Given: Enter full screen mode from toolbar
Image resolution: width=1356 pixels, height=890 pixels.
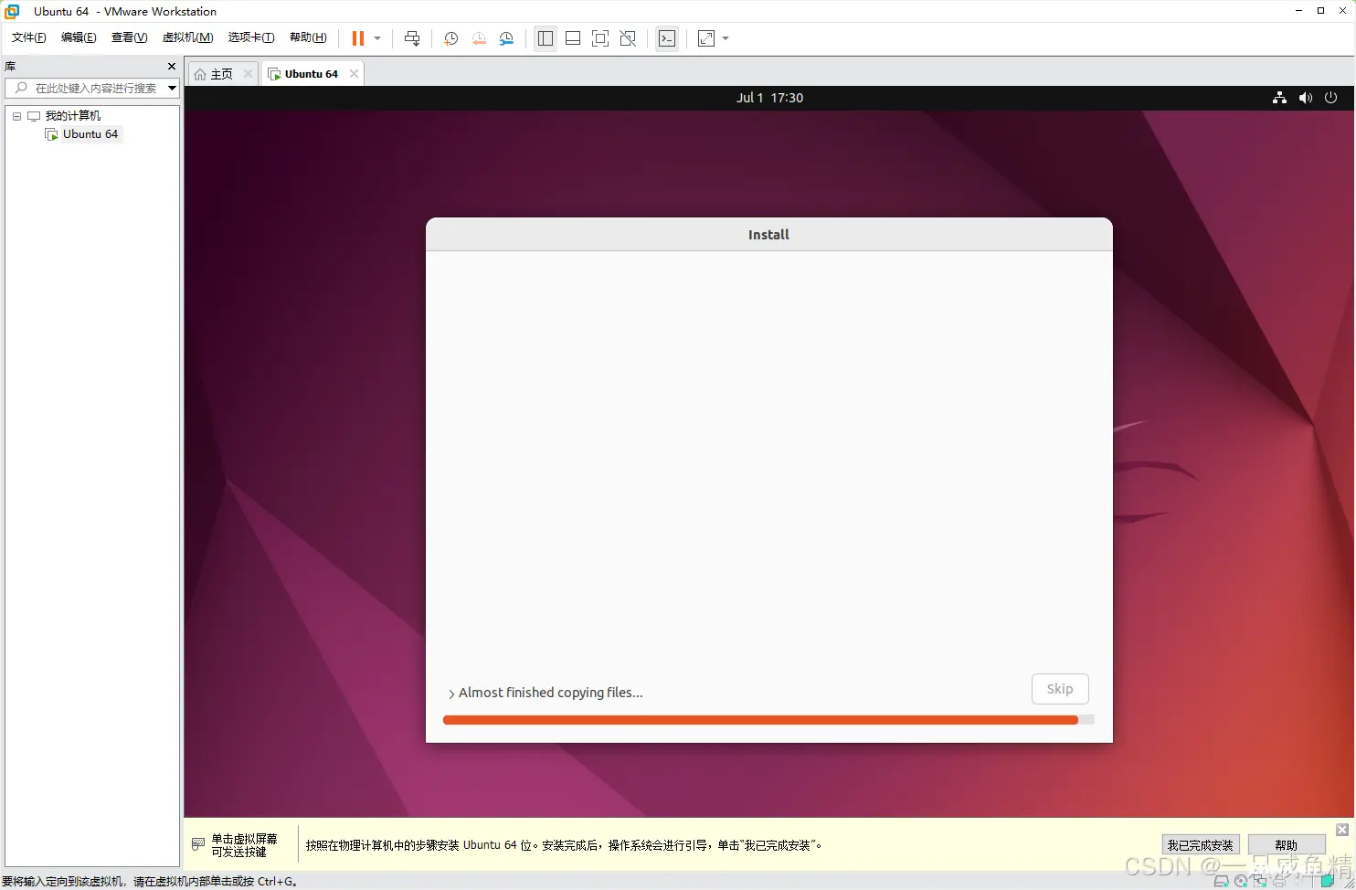Looking at the screenshot, I should click(600, 38).
